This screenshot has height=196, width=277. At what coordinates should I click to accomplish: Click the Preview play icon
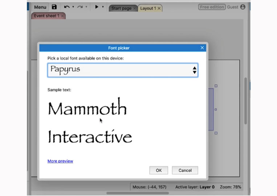pyautogui.click(x=97, y=7)
